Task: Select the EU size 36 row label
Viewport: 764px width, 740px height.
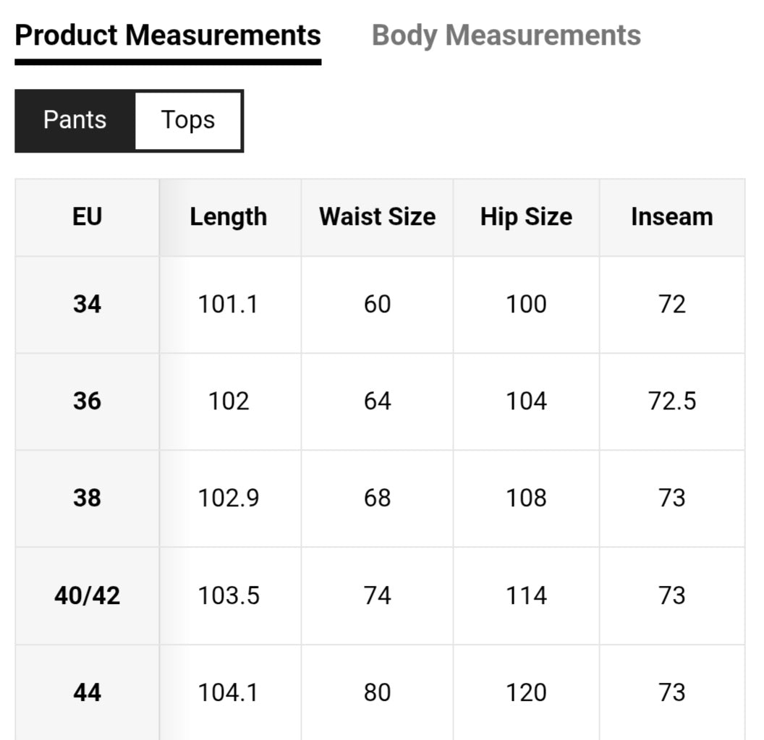Action: 87,401
